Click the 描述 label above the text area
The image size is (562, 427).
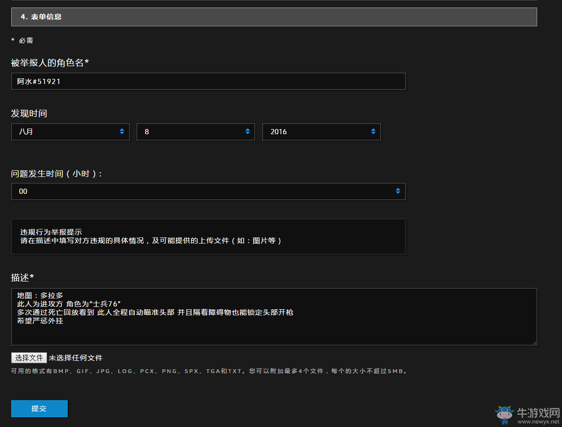coord(23,277)
